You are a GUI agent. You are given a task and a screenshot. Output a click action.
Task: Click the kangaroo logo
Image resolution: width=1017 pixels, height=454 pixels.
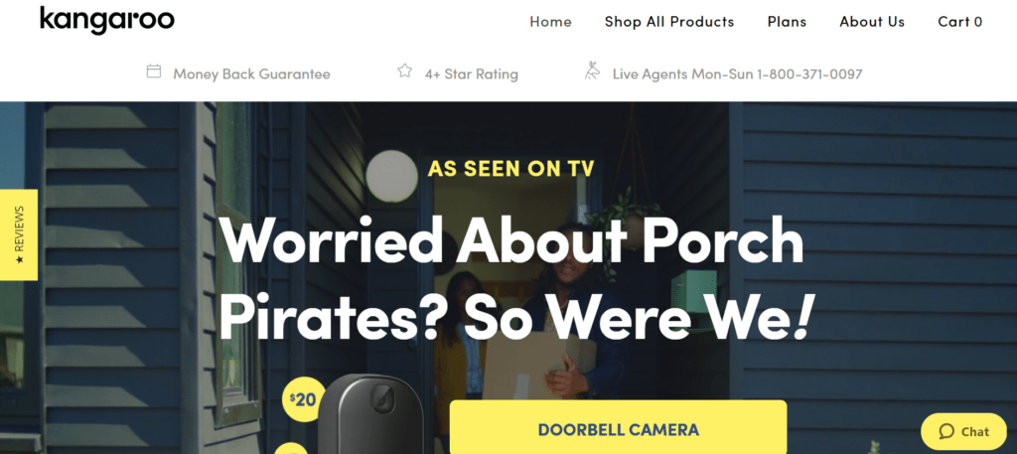(x=107, y=20)
